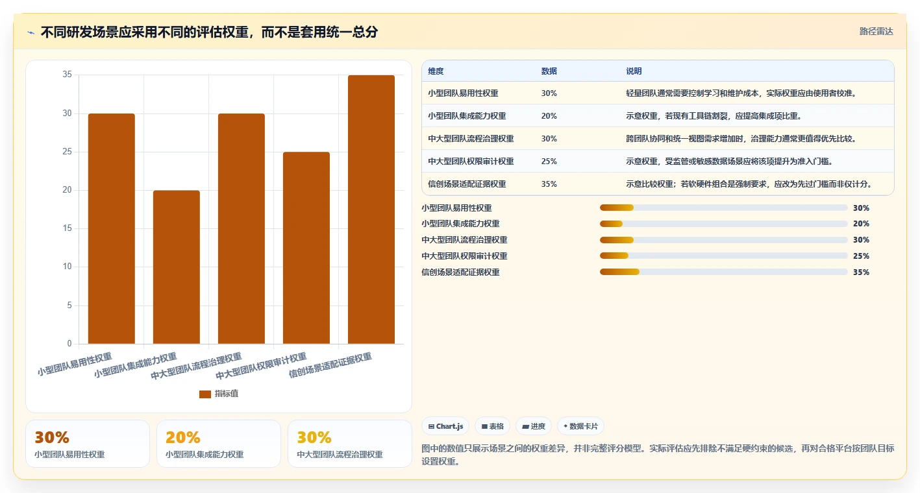Screen dimensions: 920x493
Task: Click the 35% value in the table
Action: tap(549, 184)
